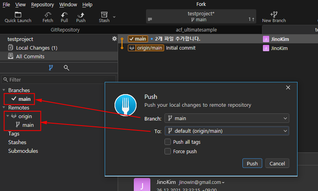Select All Commits in the sidebar

[59, 56]
